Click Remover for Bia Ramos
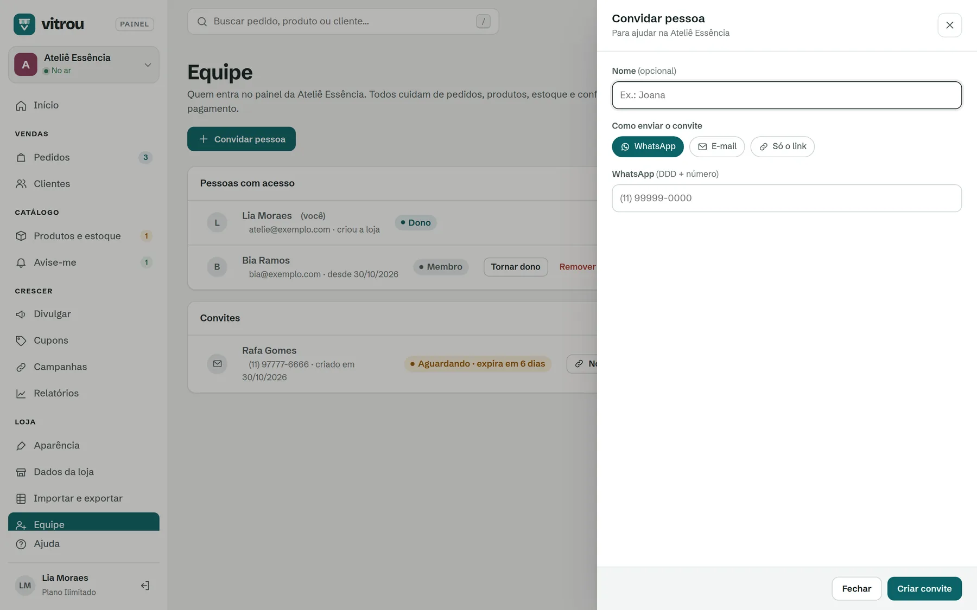This screenshot has height=610, width=977. coord(578,267)
